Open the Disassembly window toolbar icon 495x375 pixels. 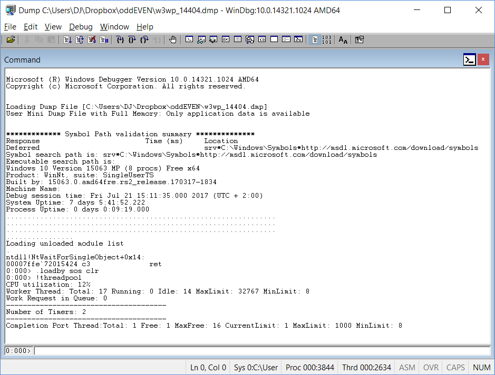point(262,39)
